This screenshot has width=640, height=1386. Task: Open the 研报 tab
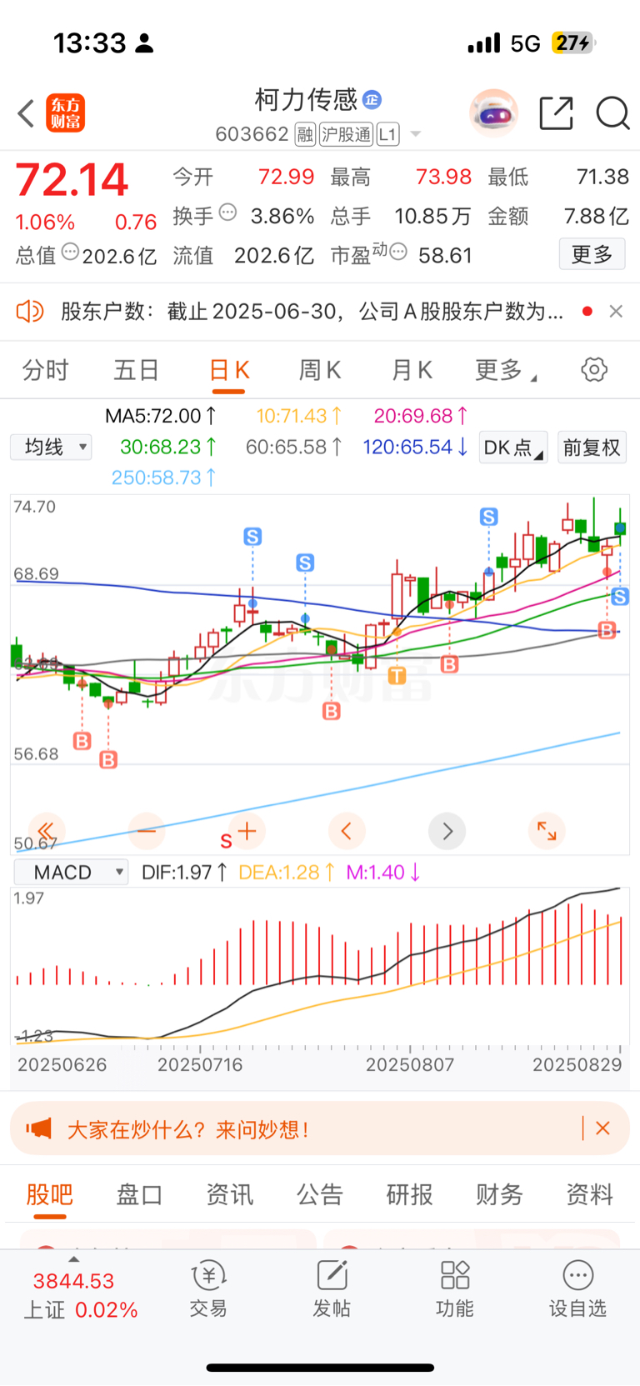point(410,1194)
